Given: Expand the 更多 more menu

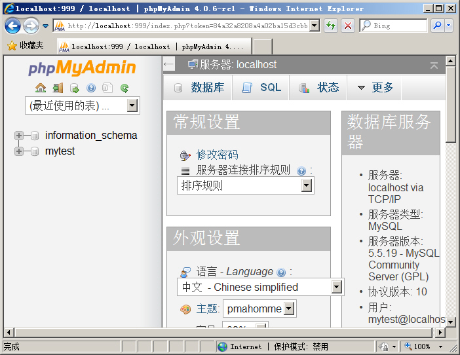Looking at the screenshot, I should [374, 88].
